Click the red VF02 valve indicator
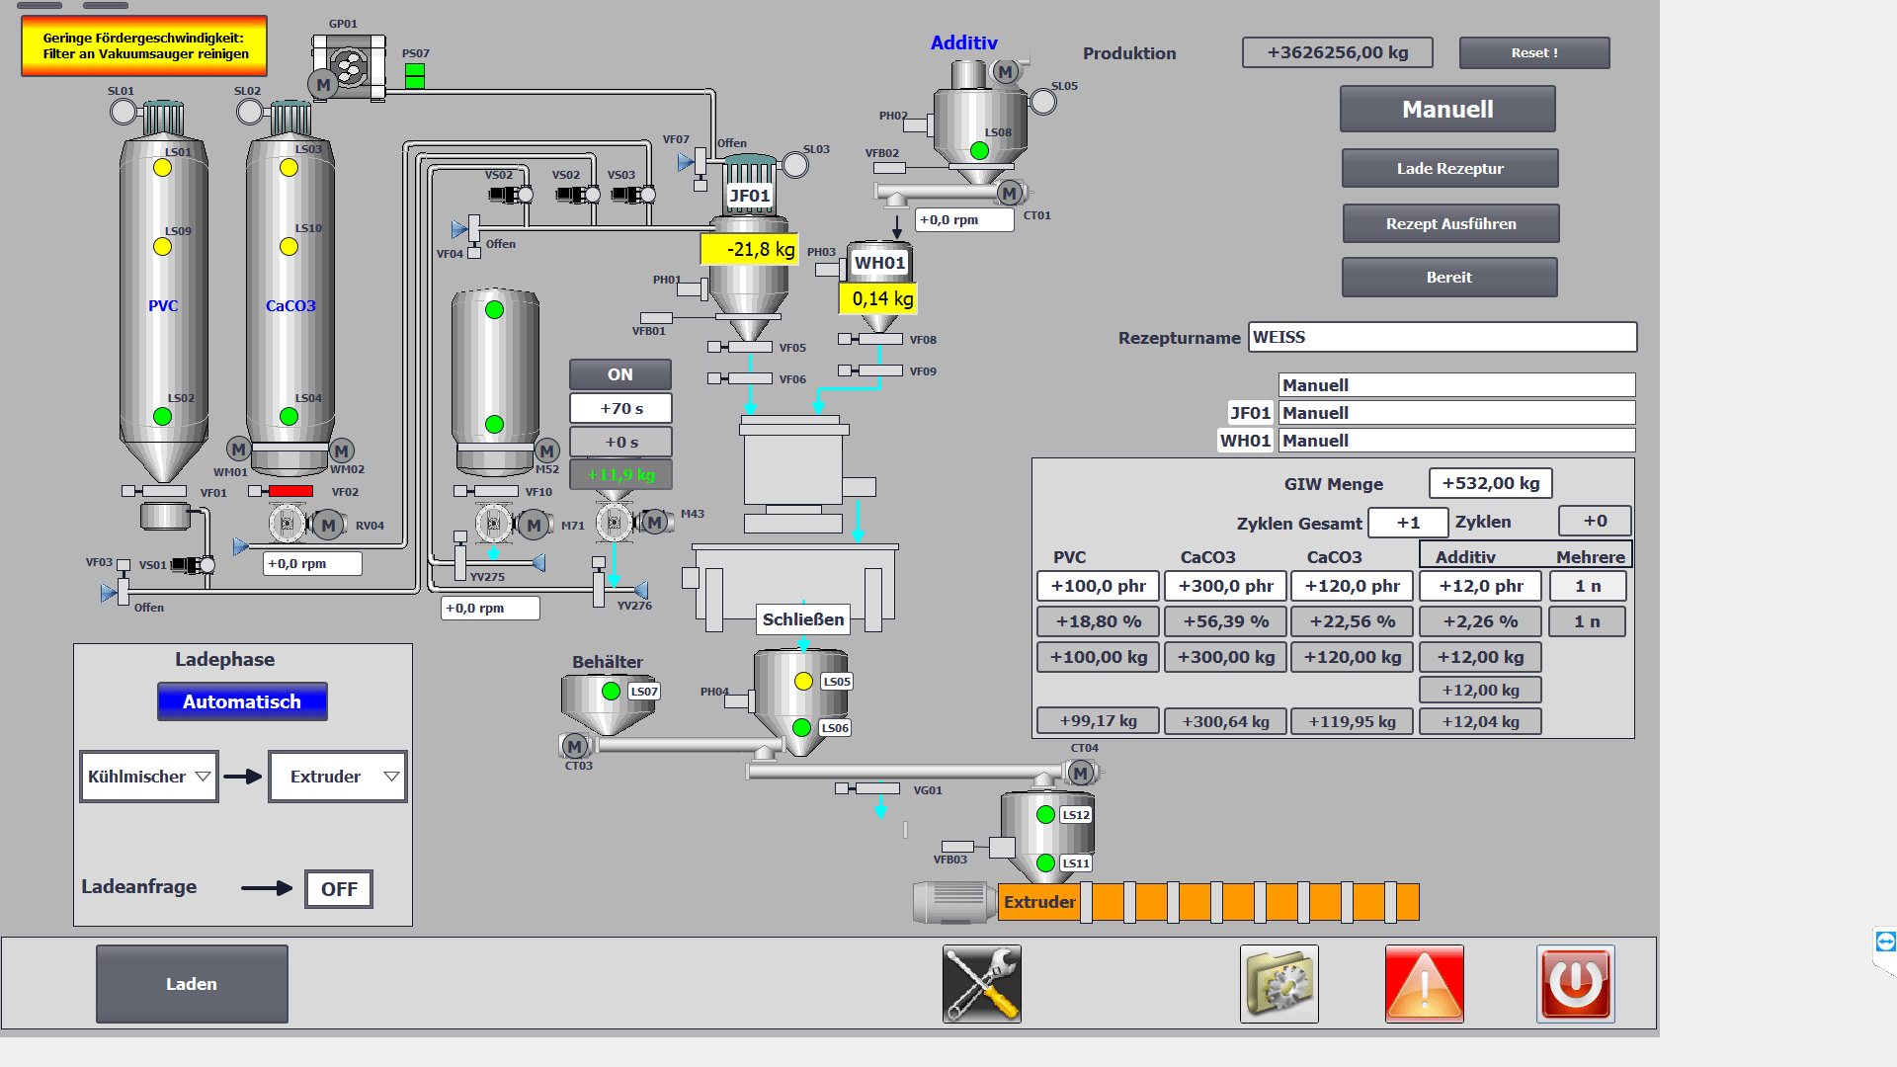The height and width of the screenshot is (1067, 1897). click(290, 491)
